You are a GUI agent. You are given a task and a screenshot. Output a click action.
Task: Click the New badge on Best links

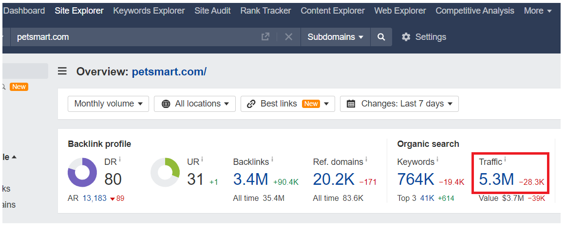click(311, 104)
